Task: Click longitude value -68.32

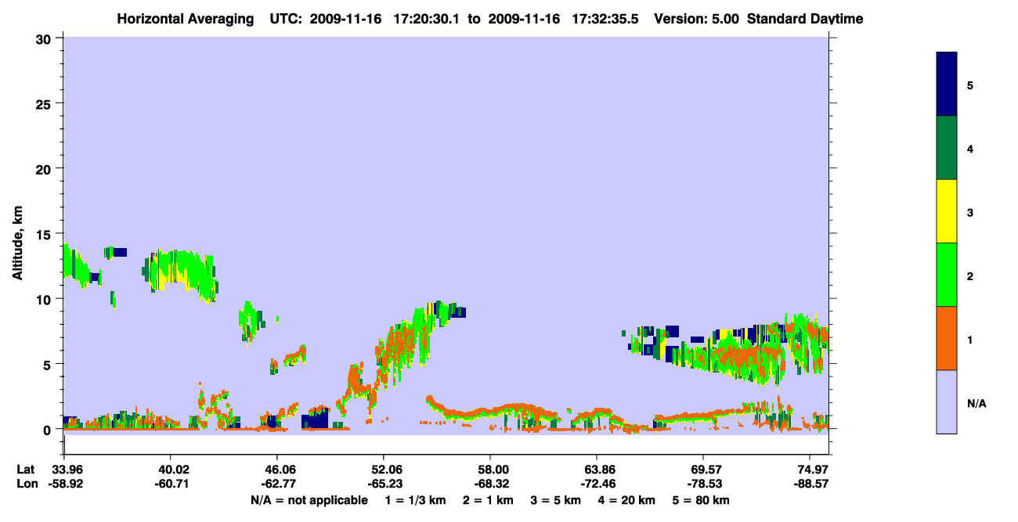Action: (490, 484)
